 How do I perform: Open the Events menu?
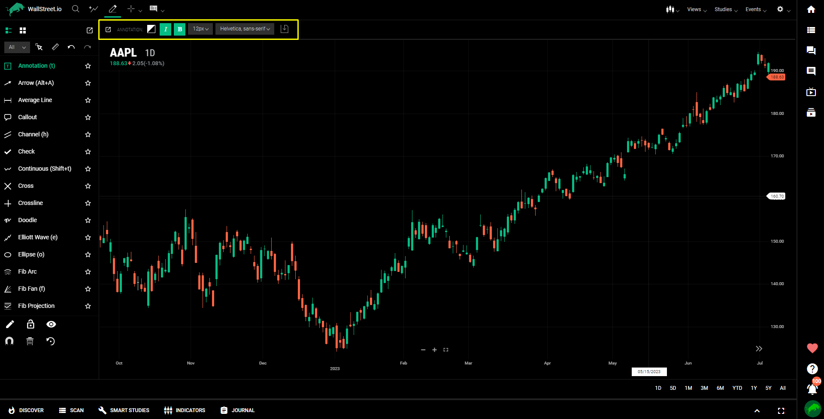pos(755,9)
